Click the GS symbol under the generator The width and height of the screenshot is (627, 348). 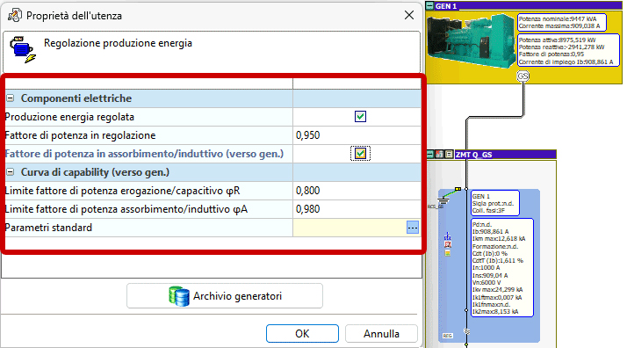click(x=523, y=76)
